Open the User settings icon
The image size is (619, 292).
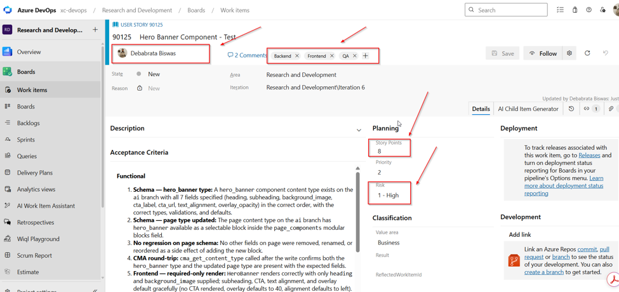click(602, 10)
